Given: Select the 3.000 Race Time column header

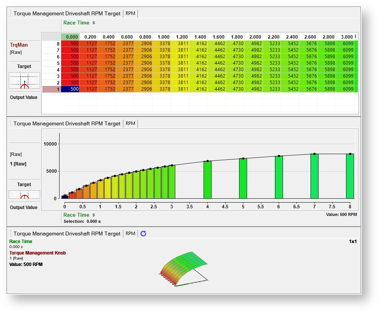Looking at the screenshot, I should (345, 37).
